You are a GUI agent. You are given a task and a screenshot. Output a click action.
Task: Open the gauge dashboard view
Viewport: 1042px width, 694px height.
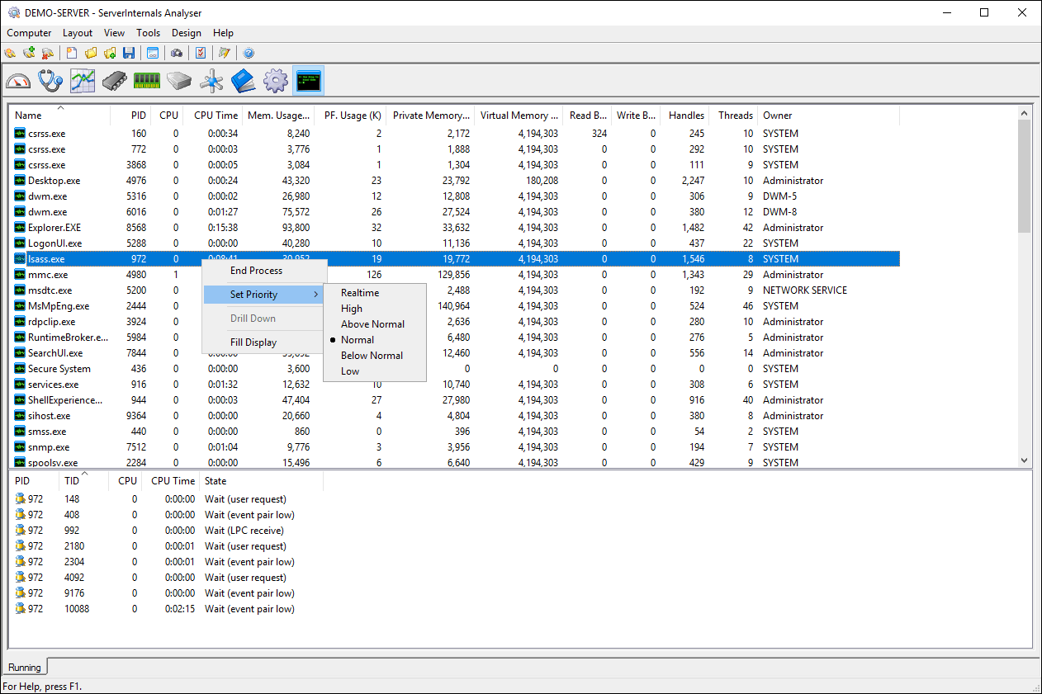coord(18,81)
